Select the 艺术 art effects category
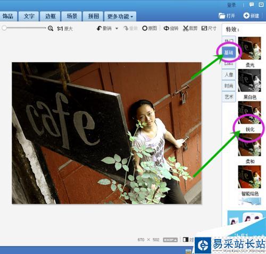266x254 pixels. tap(229, 97)
